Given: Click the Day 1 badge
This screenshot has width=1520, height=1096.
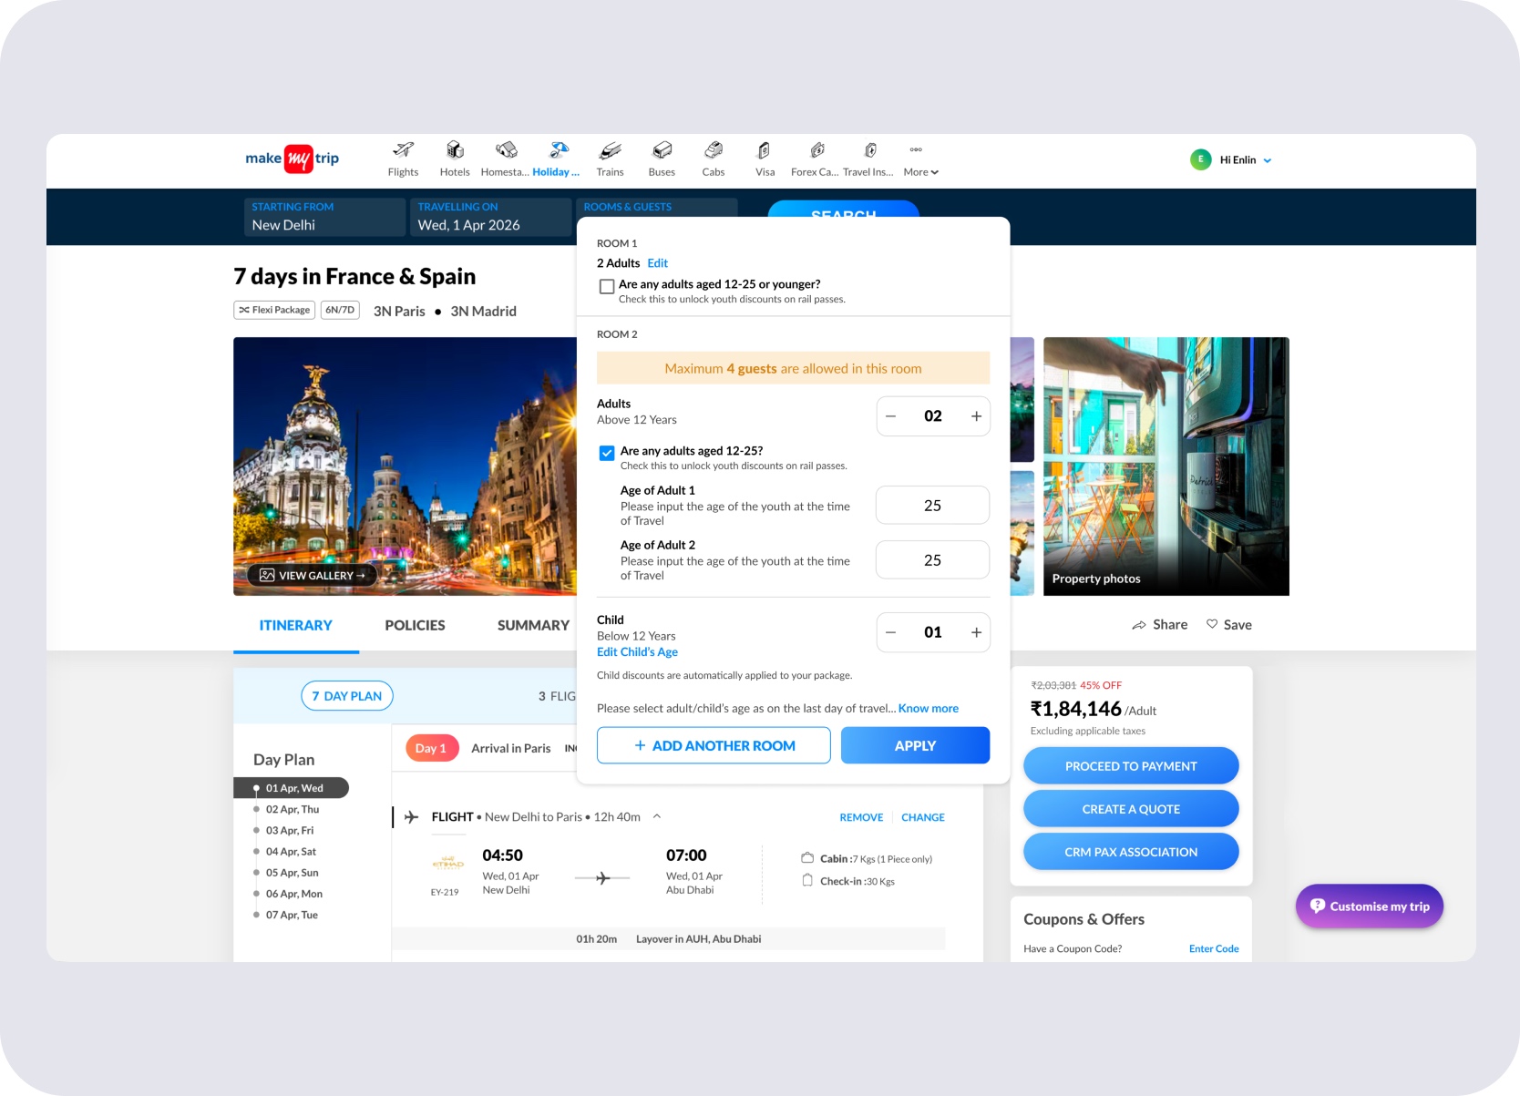Looking at the screenshot, I should click(431, 749).
